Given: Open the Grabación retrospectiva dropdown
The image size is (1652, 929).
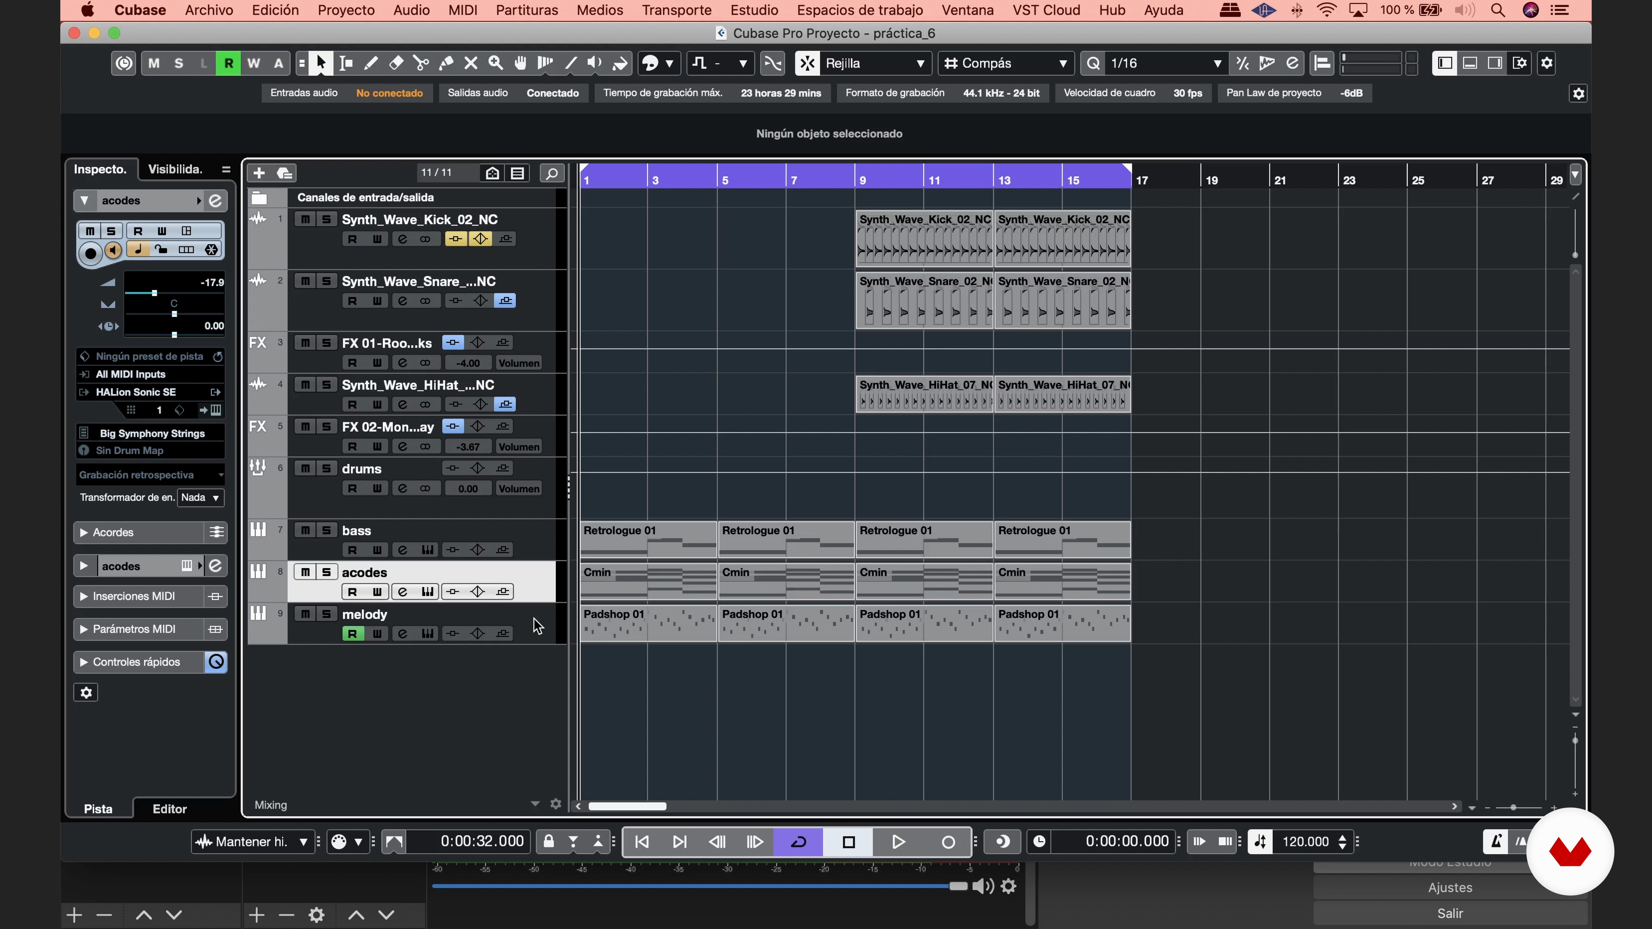Looking at the screenshot, I should [151, 475].
